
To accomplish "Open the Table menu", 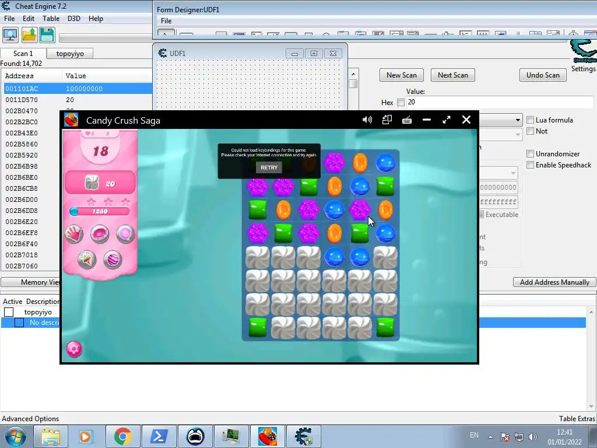I will (51, 19).
